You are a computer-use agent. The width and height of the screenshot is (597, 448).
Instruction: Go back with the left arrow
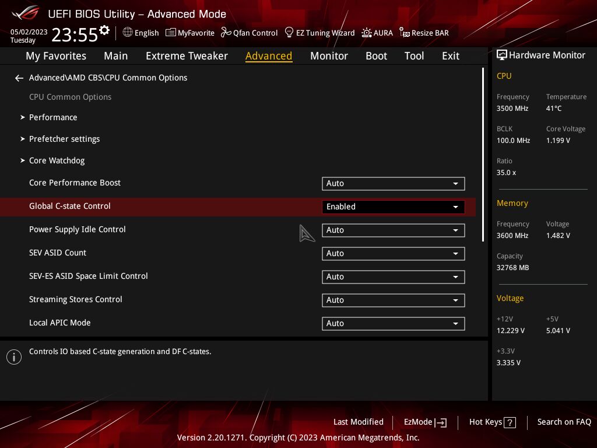click(x=19, y=78)
